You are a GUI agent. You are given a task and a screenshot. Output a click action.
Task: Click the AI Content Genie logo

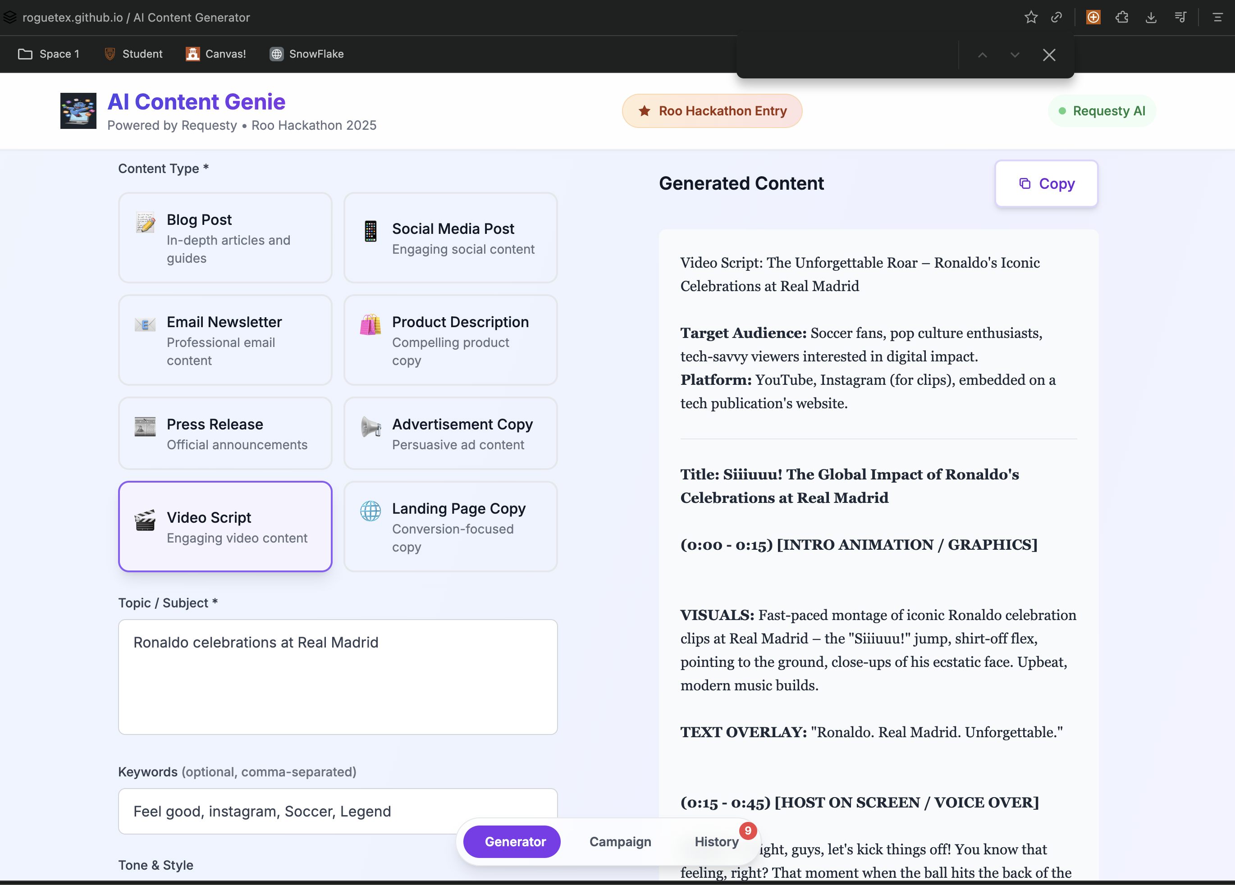tap(78, 110)
